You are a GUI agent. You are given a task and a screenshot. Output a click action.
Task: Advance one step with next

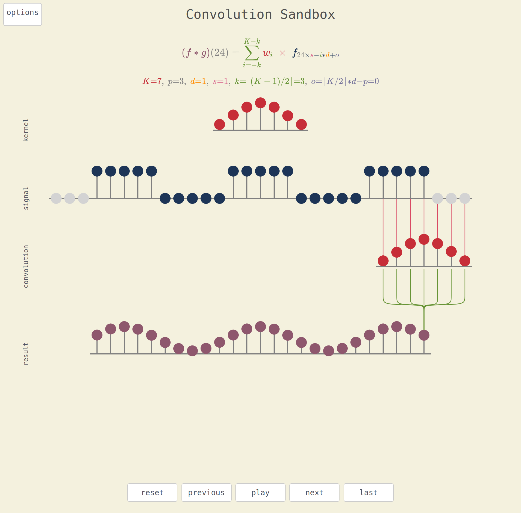[x=314, y=492]
